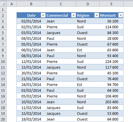Select column B header
Image resolution: width=133 pixels, height=122 pixels.
coord(31,4)
